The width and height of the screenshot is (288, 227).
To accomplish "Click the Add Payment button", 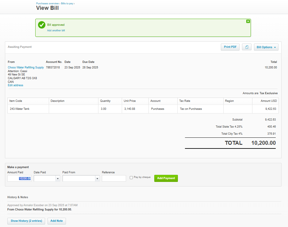I will (x=166, y=178).
